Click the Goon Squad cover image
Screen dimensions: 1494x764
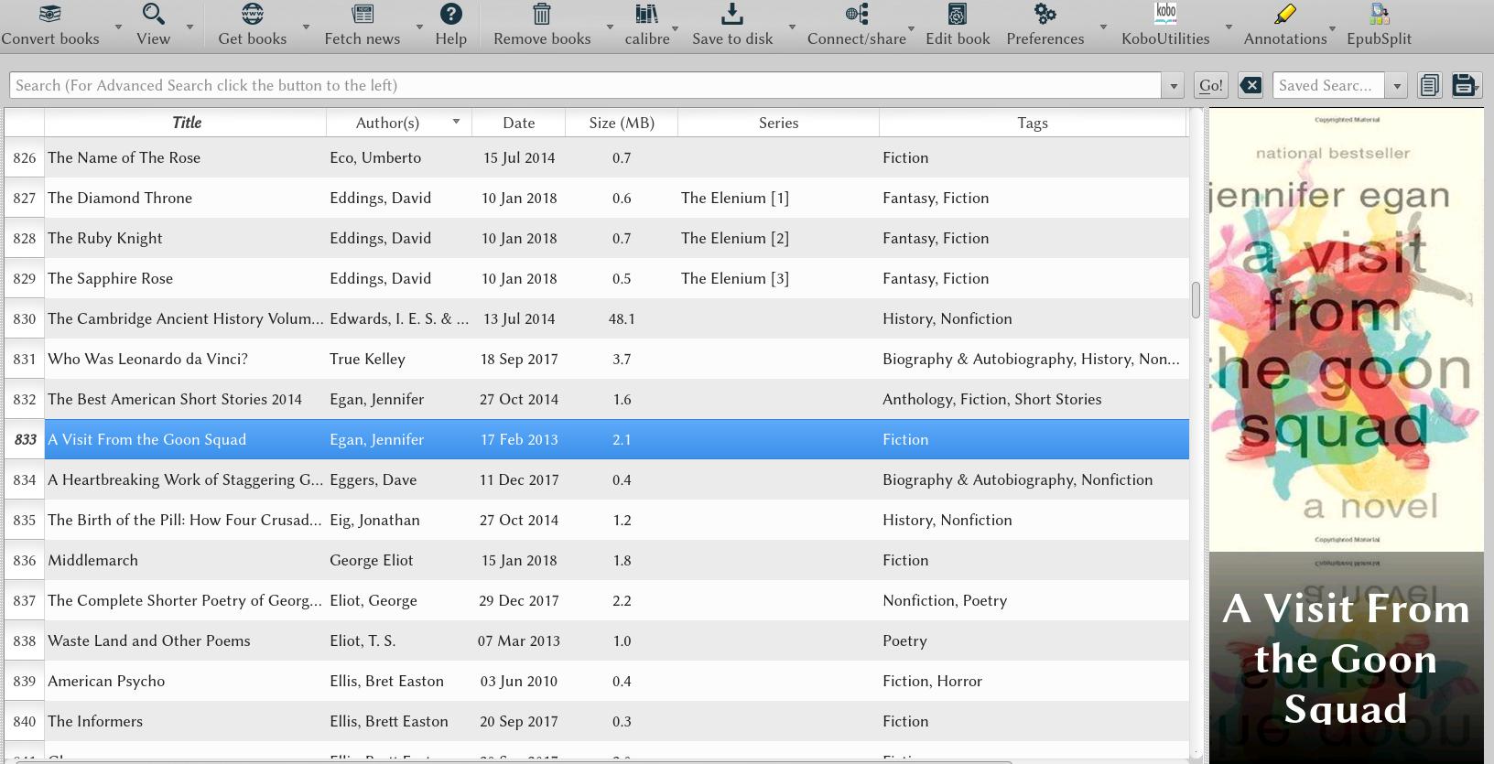(x=1346, y=330)
